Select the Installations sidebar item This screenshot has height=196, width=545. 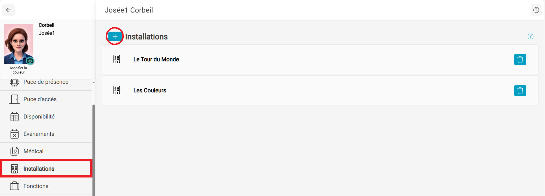46,169
